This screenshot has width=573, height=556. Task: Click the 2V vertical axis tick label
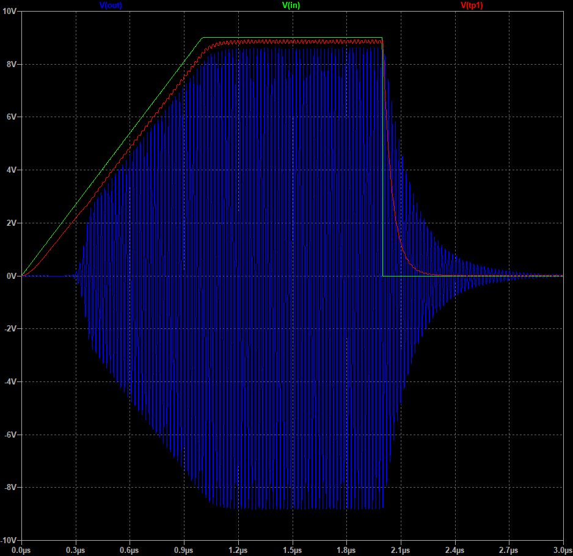coord(12,223)
